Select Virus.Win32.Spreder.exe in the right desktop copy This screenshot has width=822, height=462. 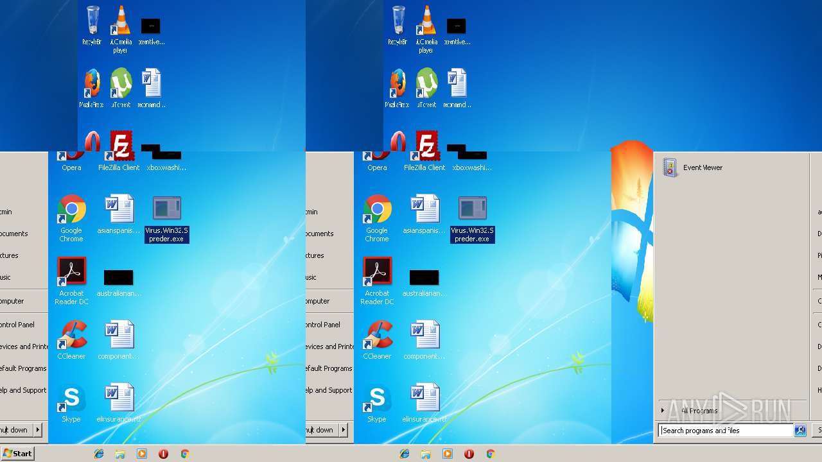click(472, 219)
